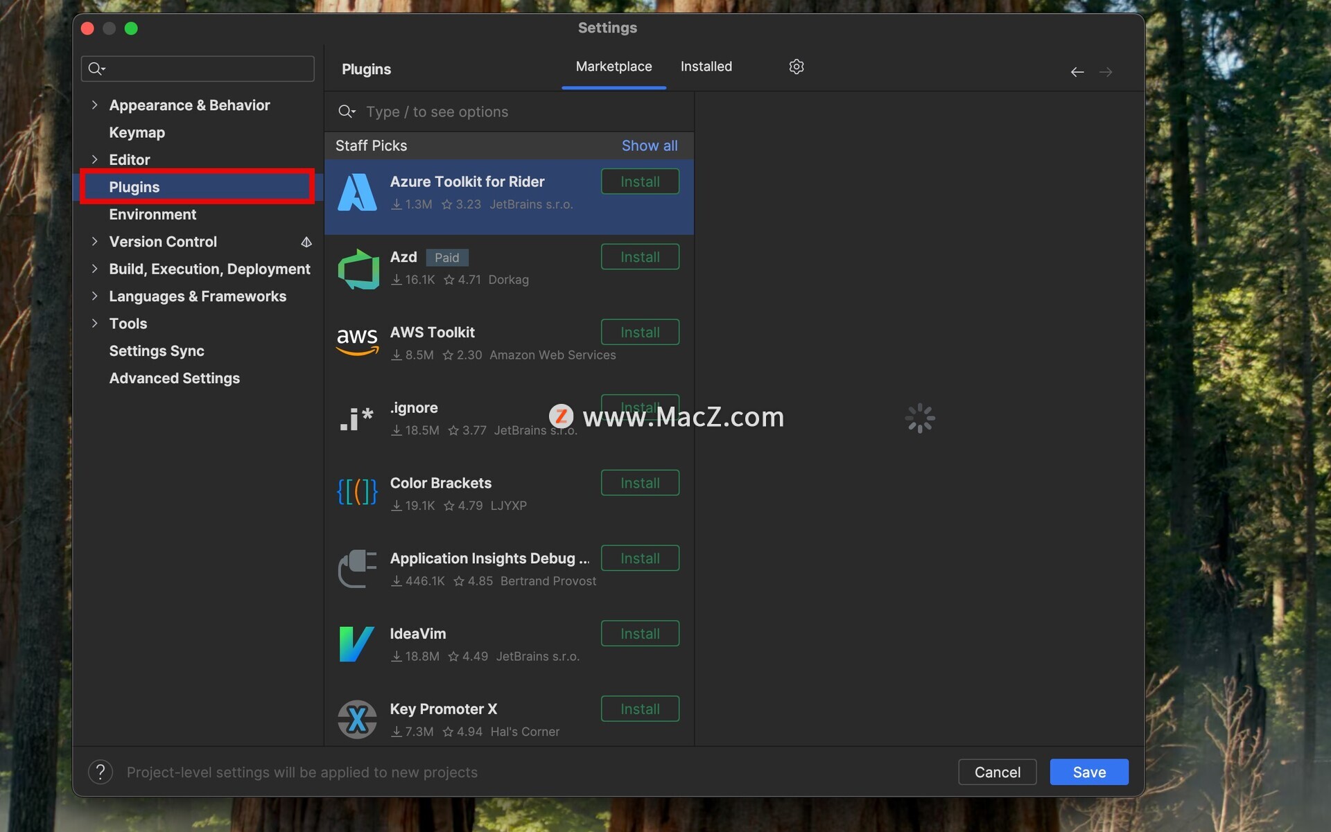Select the .ignore plugin name
Screen dimensions: 1331x832
[414, 408]
